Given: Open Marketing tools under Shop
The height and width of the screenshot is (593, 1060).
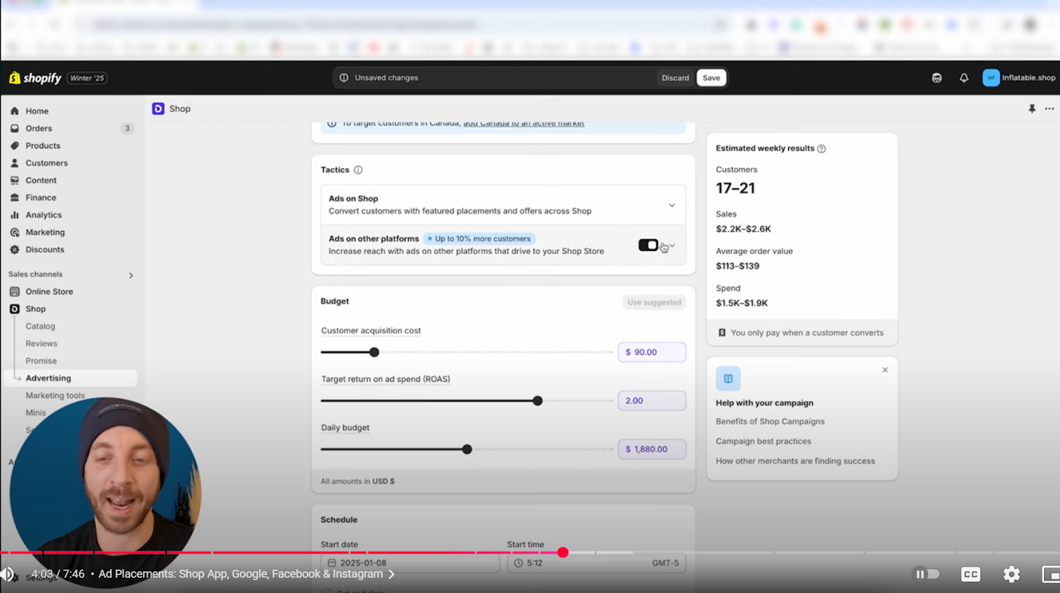Looking at the screenshot, I should point(55,395).
